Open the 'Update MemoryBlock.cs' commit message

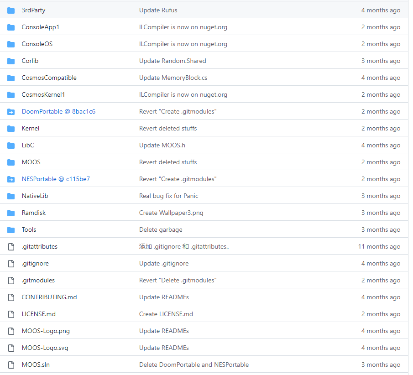coord(173,78)
